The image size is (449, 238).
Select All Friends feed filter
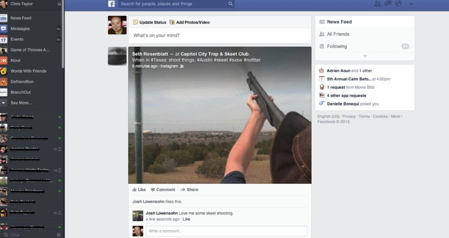[x=338, y=34]
